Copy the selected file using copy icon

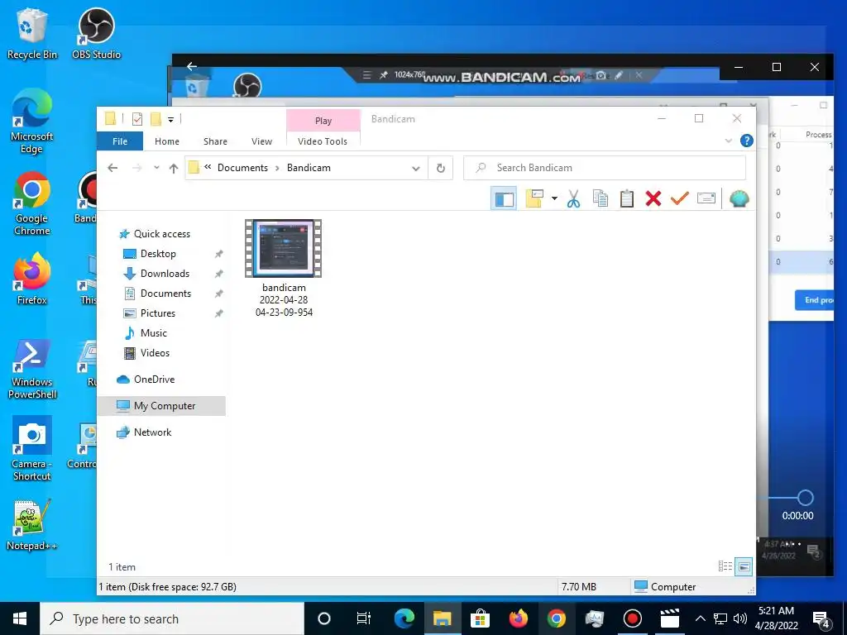pos(601,198)
